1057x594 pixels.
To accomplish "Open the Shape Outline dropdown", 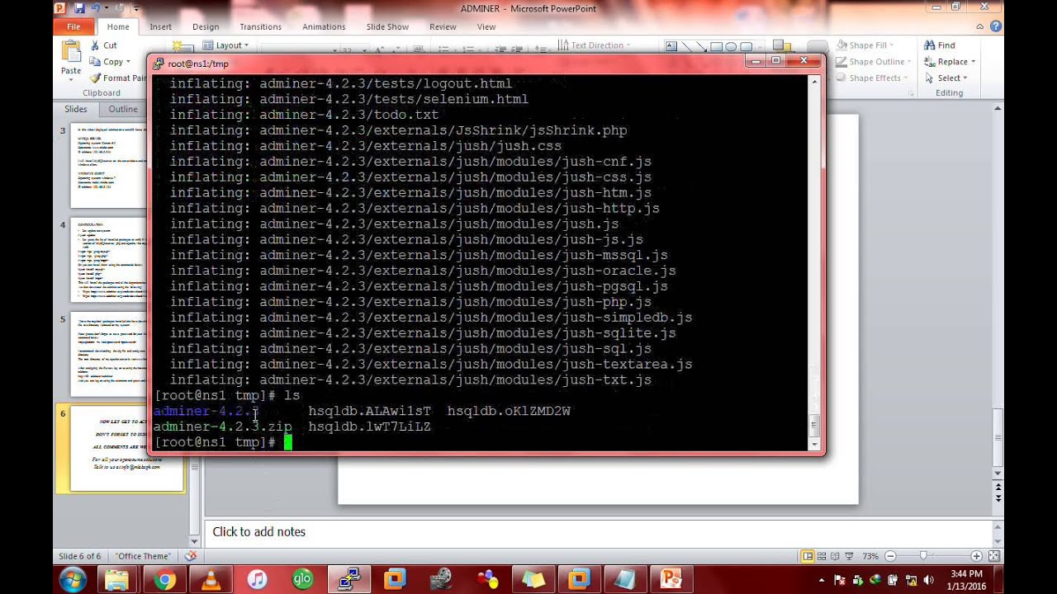I will tap(874, 62).
